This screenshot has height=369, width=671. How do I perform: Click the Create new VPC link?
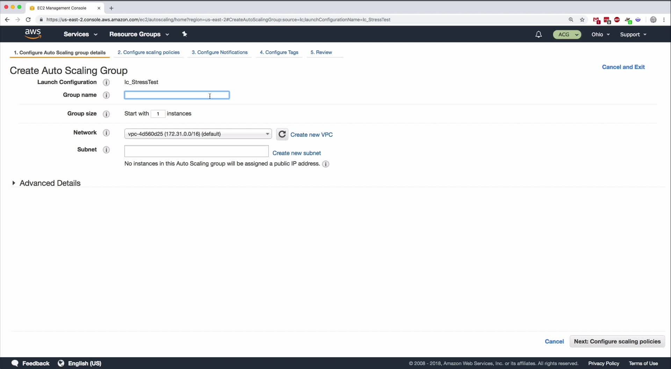point(311,135)
